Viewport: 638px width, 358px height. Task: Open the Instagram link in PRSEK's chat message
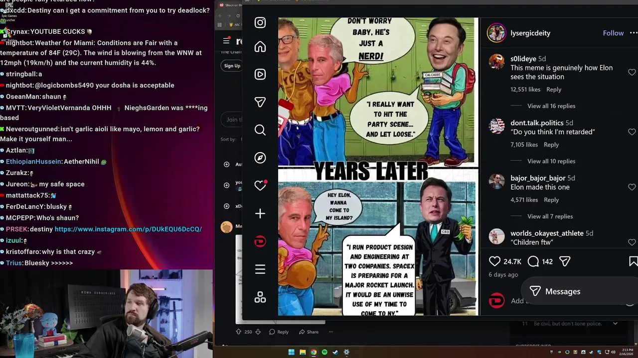[128, 229]
